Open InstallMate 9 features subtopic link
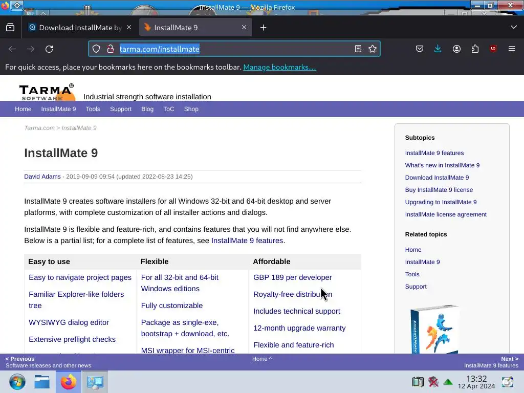Viewport: 524px width, 393px height. pyautogui.click(x=434, y=153)
